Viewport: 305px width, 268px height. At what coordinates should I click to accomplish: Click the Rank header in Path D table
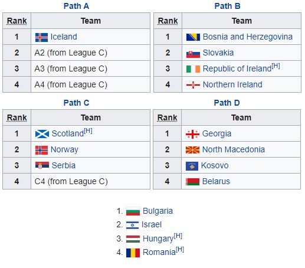167,117
